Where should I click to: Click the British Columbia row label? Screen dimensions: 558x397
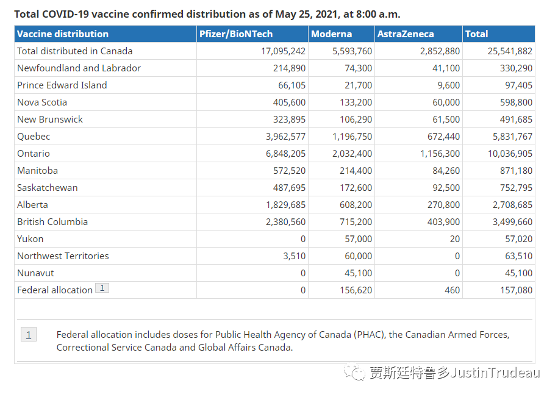point(52,221)
